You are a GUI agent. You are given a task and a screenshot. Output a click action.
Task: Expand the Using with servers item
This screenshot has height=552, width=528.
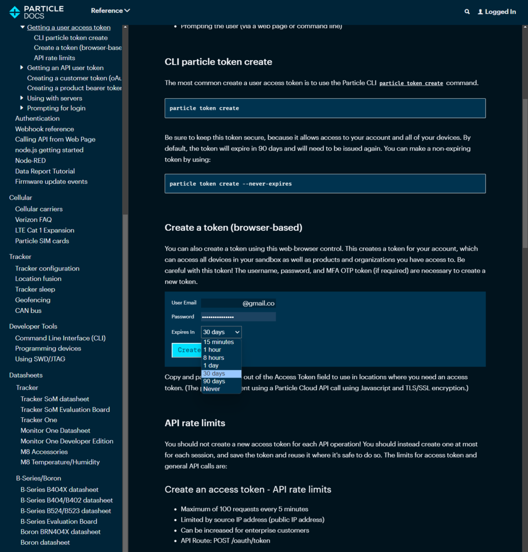(x=22, y=98)
